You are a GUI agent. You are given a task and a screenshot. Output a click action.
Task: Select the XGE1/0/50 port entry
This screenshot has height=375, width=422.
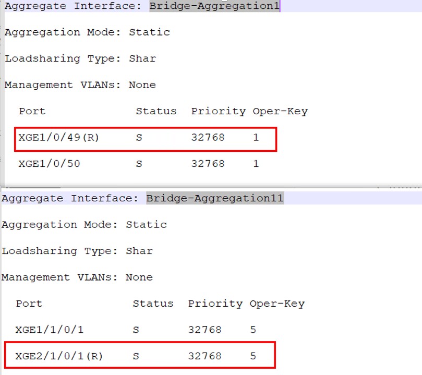pos(49,164)
